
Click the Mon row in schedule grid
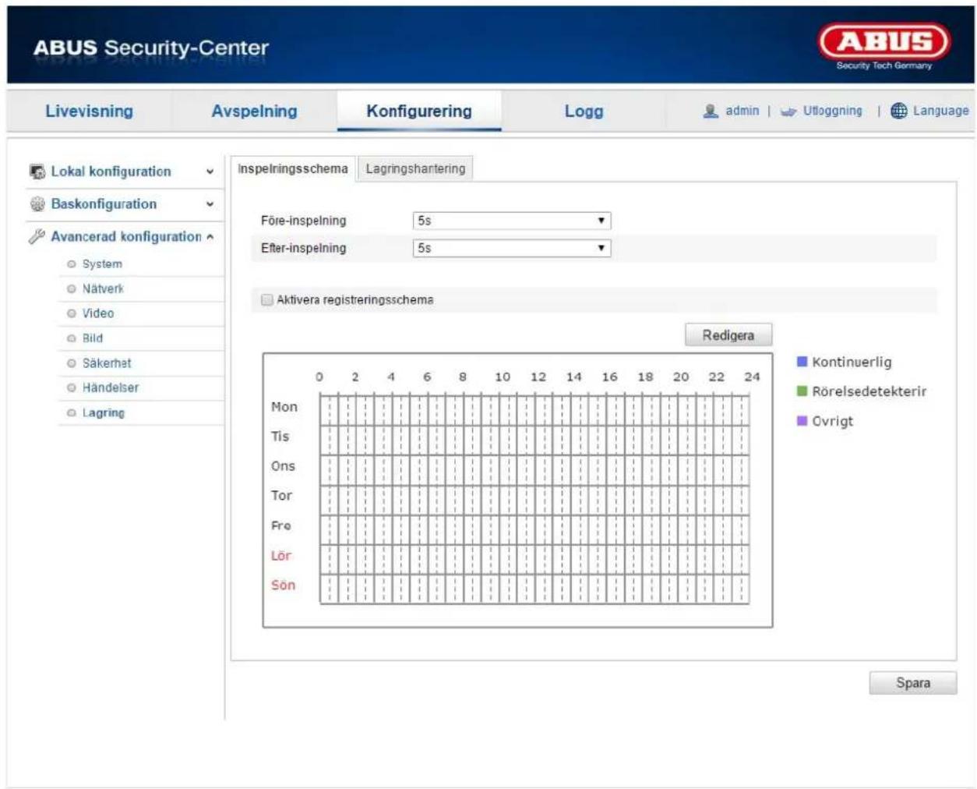(534, 410)
